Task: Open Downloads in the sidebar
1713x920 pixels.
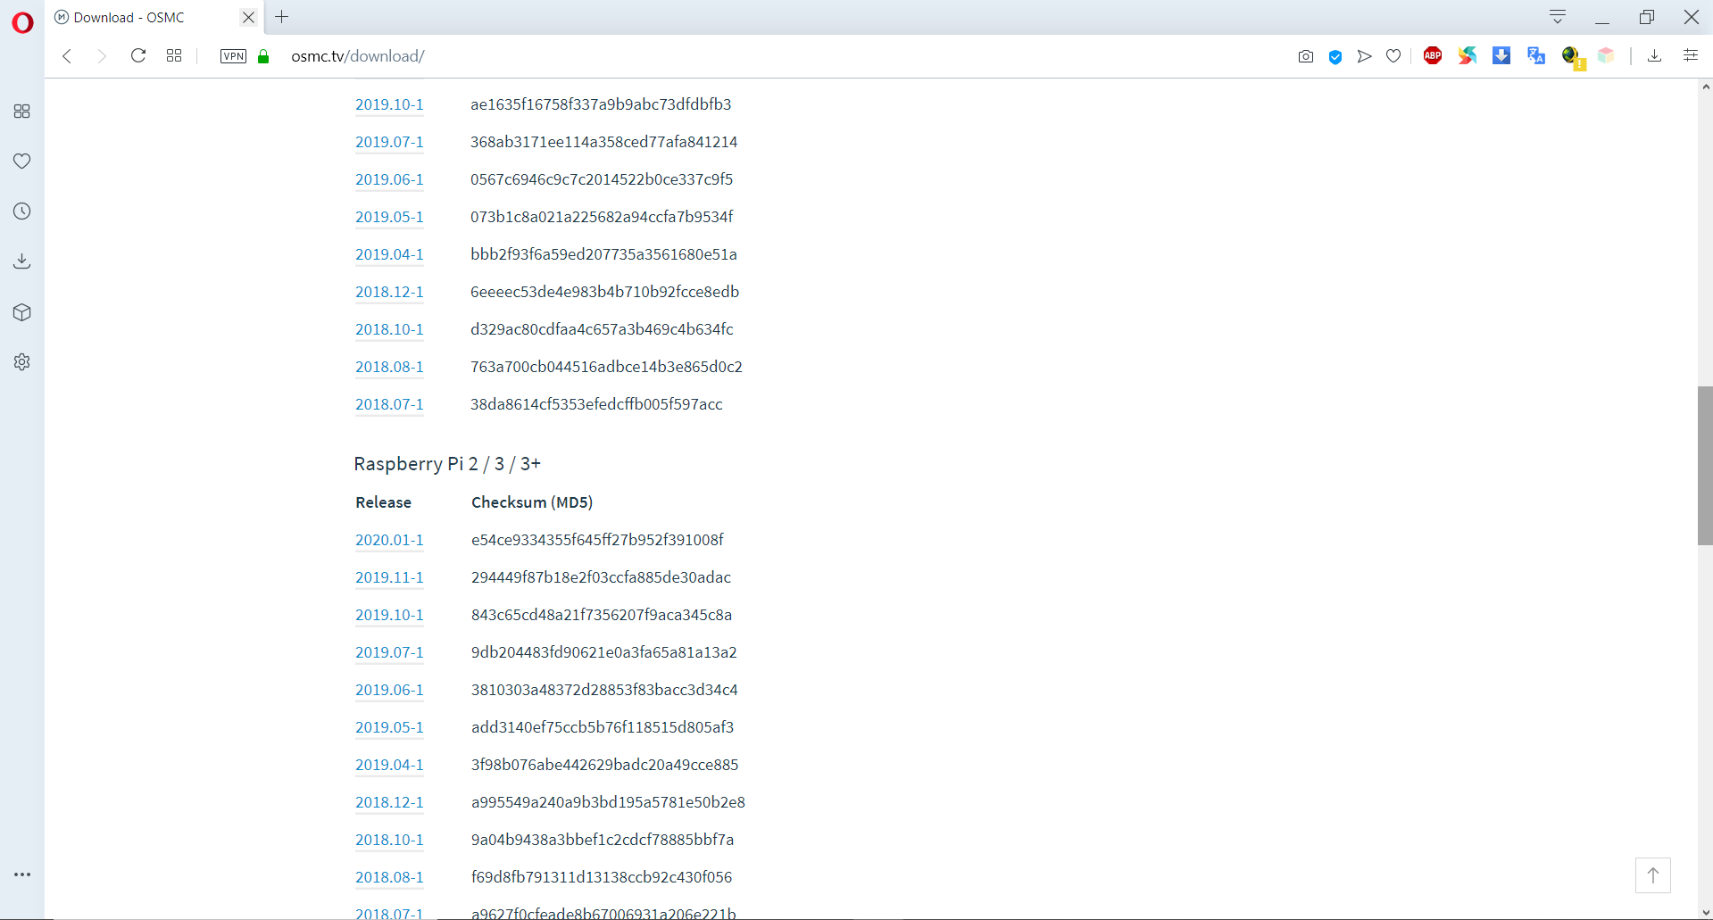Action: pyautogui.click(x=22, y=261)
